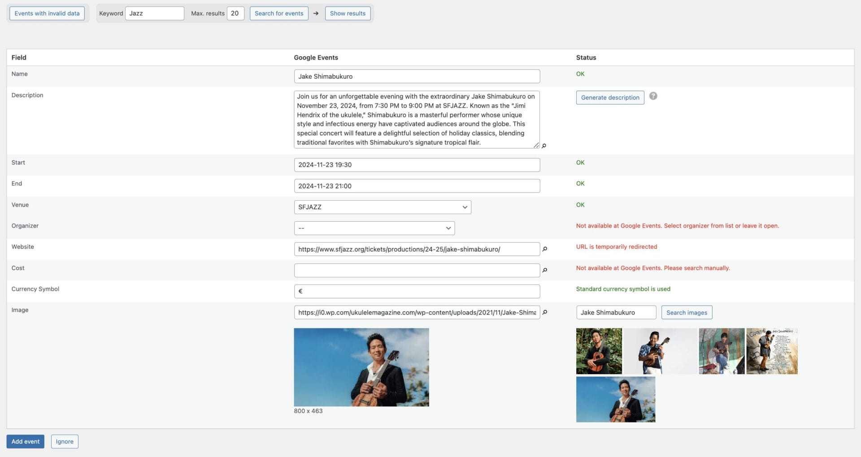Click the Add event button
This screenshot has height=457, width=861.
tap(25, 441)
